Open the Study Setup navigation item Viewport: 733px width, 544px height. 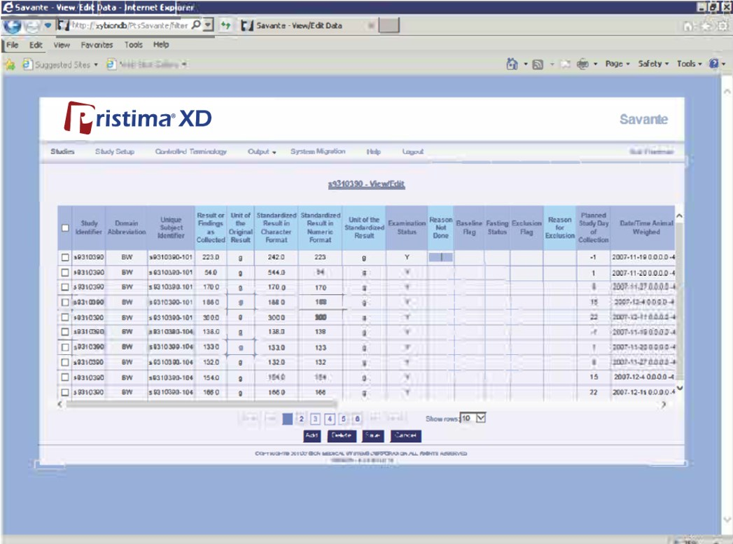[x=114, y=152]
